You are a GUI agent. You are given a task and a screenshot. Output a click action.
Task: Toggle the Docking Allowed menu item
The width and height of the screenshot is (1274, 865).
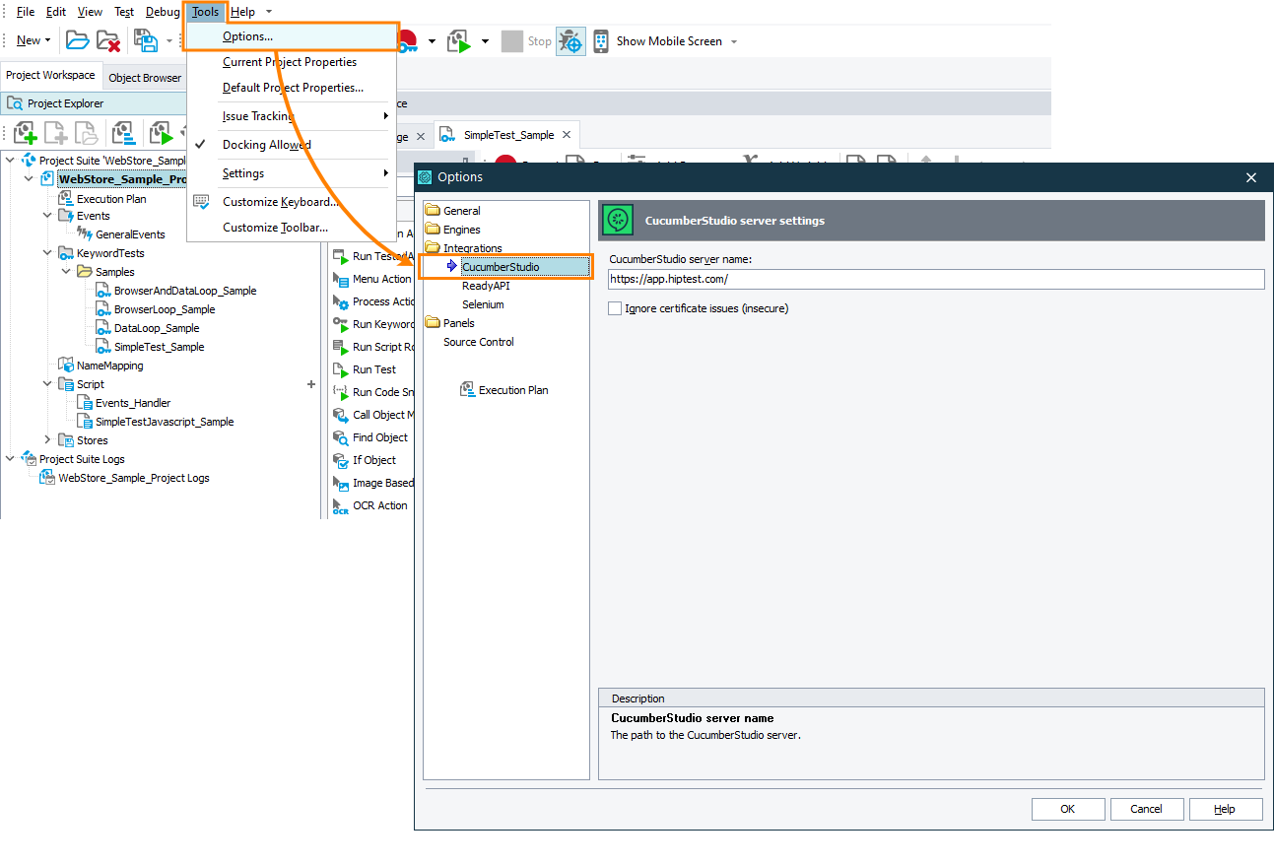(266, 145)
